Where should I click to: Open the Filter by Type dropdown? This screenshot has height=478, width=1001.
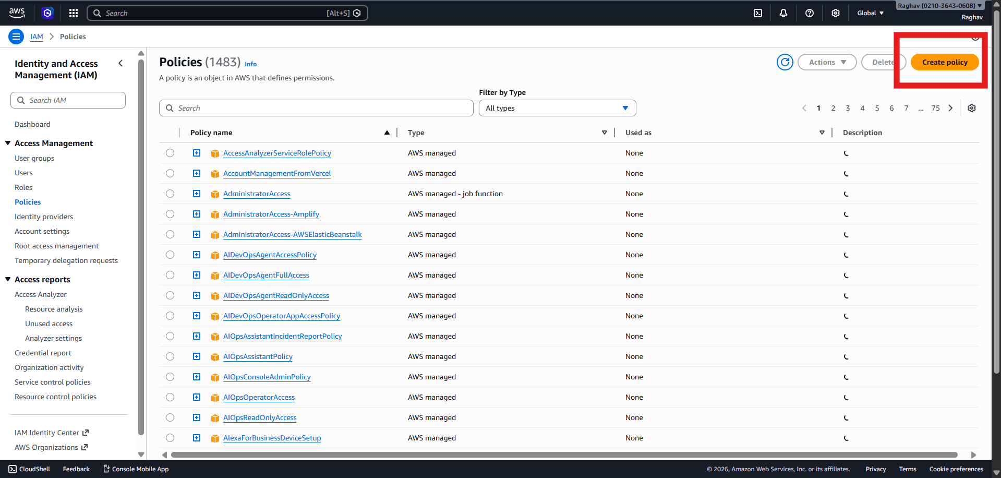557,108
